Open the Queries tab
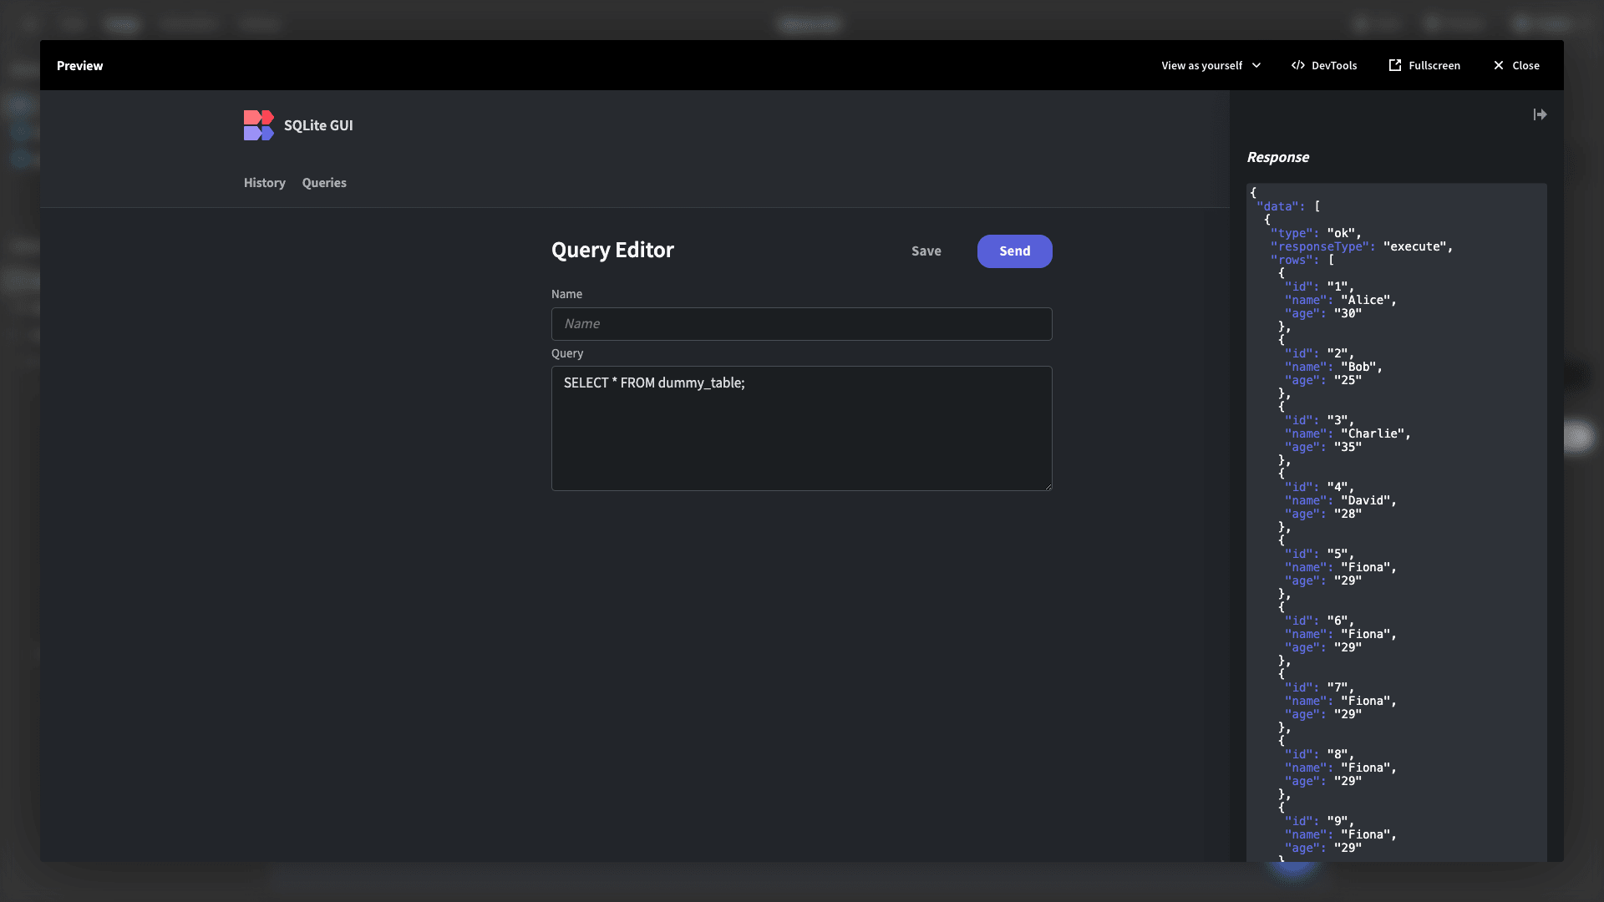 pyautogui.click(x=324, y=183)
